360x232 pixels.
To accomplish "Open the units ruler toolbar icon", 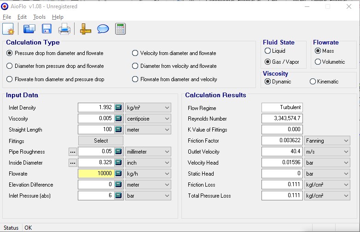I will tap(86, 29).
